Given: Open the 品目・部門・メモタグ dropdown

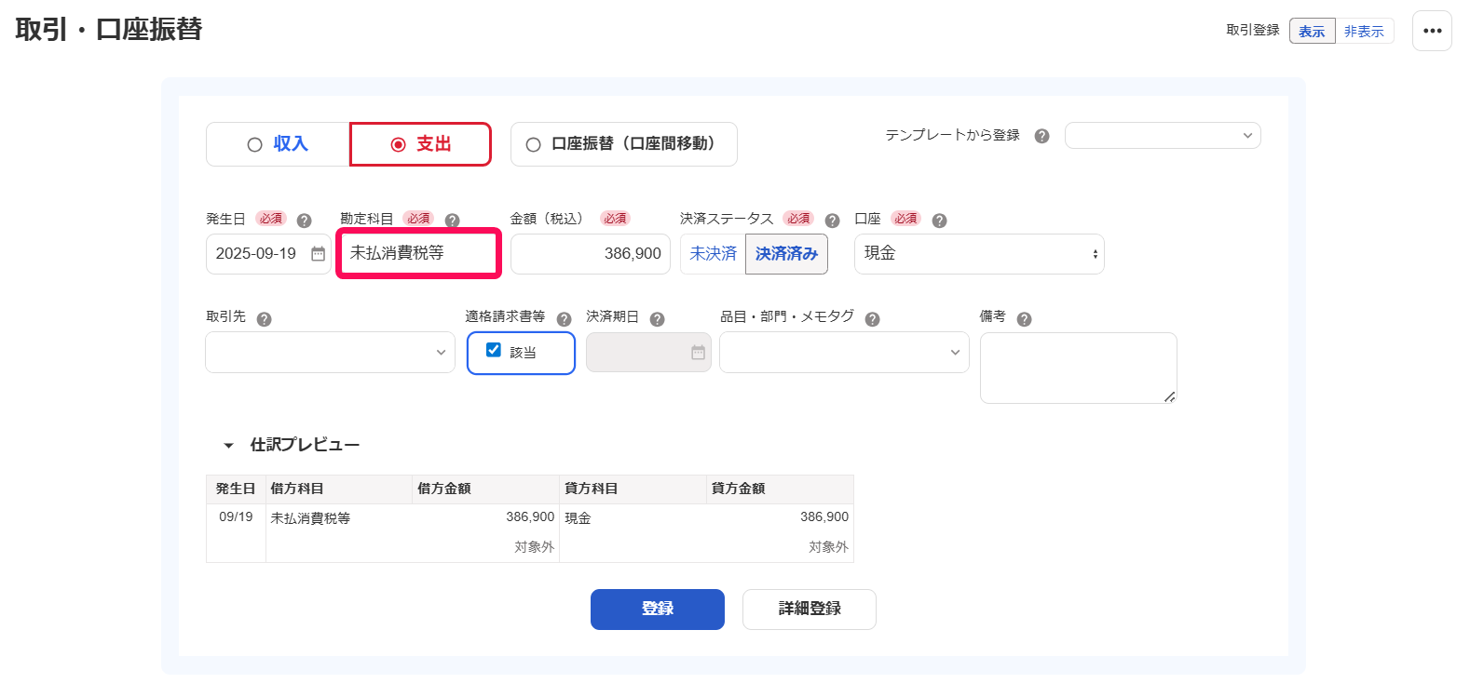Looking at the screenshot, I should click(844, 353).
